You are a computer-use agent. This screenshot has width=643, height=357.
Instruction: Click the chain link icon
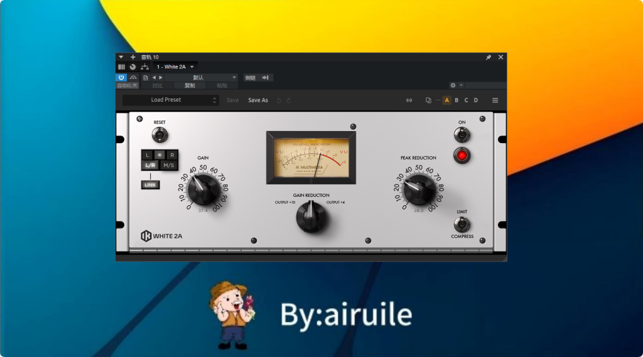click(x=409, y=100)
